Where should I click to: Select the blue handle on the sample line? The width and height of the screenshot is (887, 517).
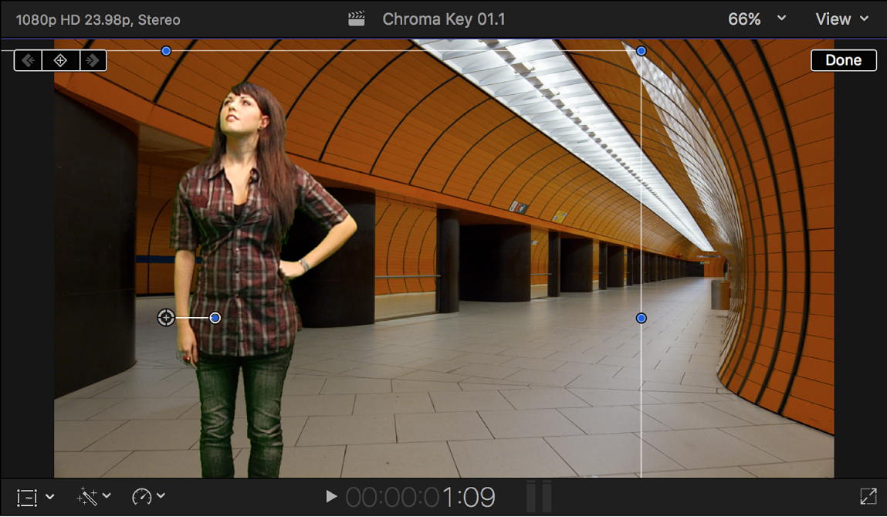(215, 317)
